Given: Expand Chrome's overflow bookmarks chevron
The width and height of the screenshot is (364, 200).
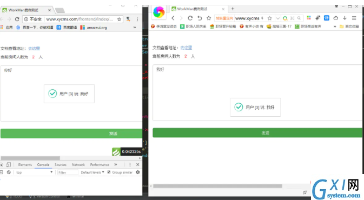Looking at the screenshot, I should coord(135,28).
